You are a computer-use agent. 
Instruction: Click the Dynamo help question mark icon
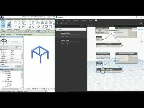click(x=96, y=20)
